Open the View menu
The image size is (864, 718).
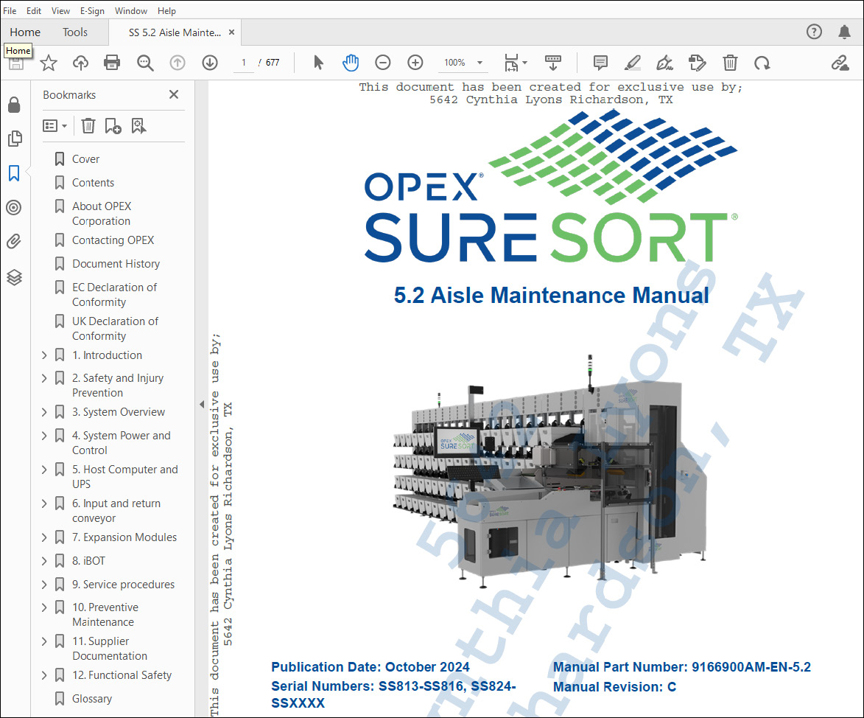coord(60,10)
